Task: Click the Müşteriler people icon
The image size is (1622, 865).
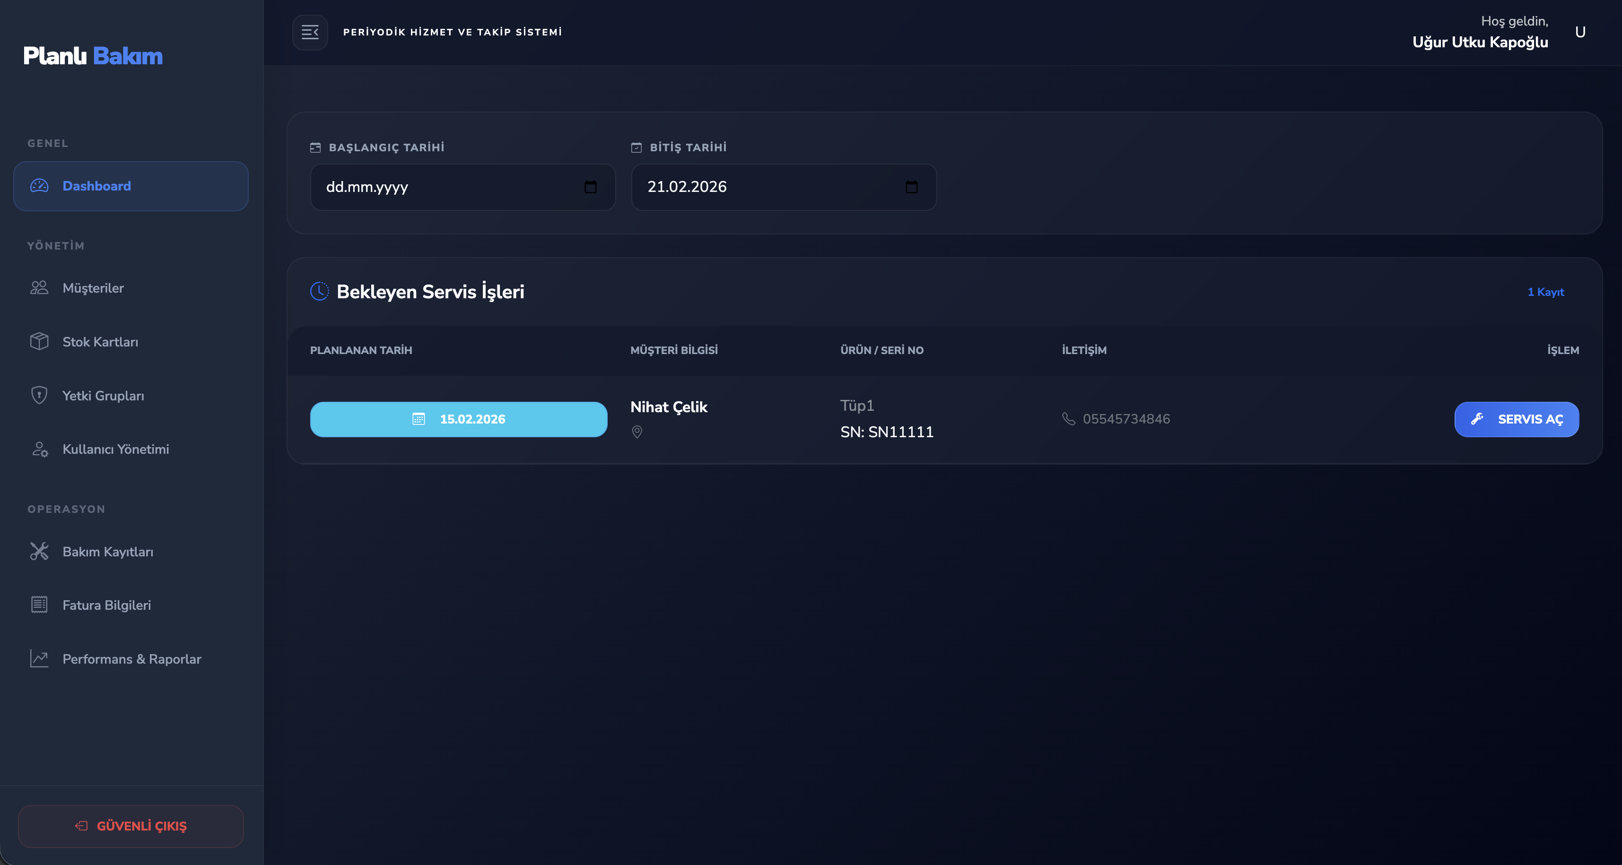Action: pyautogui.click(x=39, y=288)
